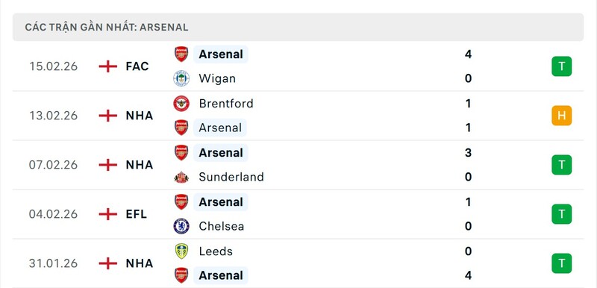Open the Sunderland team link

click(231, 177)
